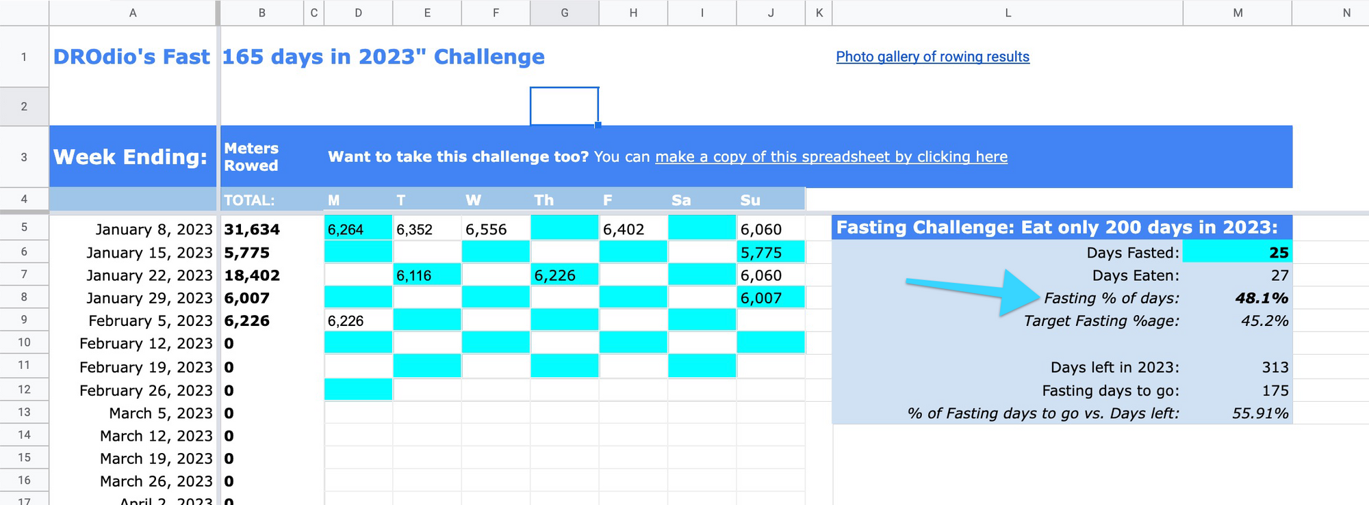
Task: Select the 5,775 Sunday cell
Action: (x=771, y=252)
